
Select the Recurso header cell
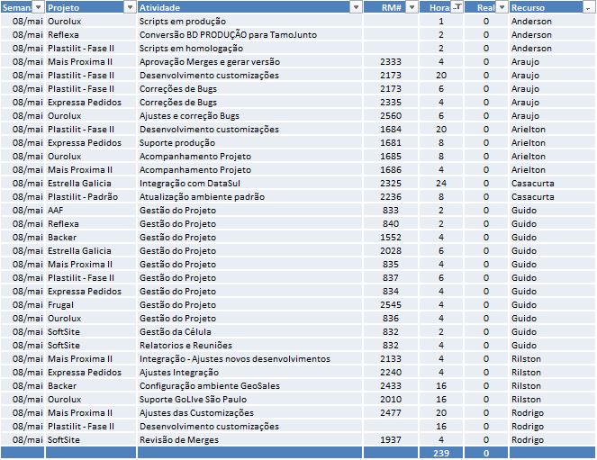[x=552, y=7]
